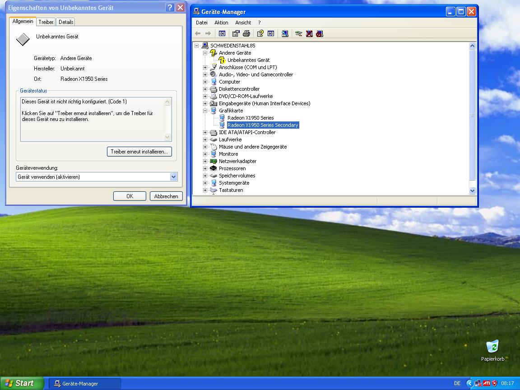The image size is (520, 390).
Task: Click the tray expand chevron arrow
Action: 469,383
